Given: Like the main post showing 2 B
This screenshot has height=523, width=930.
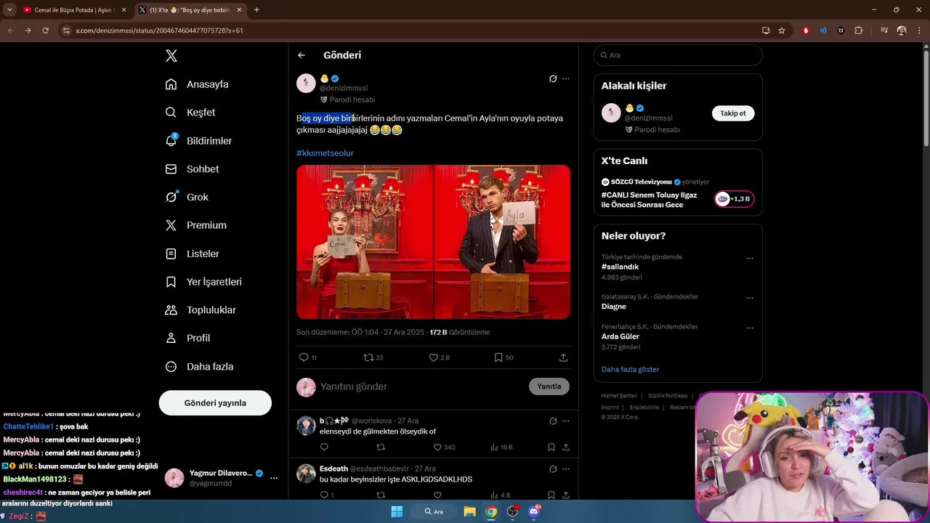Looking at the screenshot, I should pos(433,357).
